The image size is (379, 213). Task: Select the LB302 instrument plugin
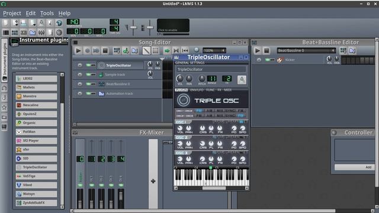pyautogui.click(x=37, y=79)
